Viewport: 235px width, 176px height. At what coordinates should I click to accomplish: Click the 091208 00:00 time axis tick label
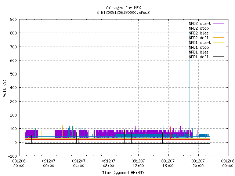(228, 163)
